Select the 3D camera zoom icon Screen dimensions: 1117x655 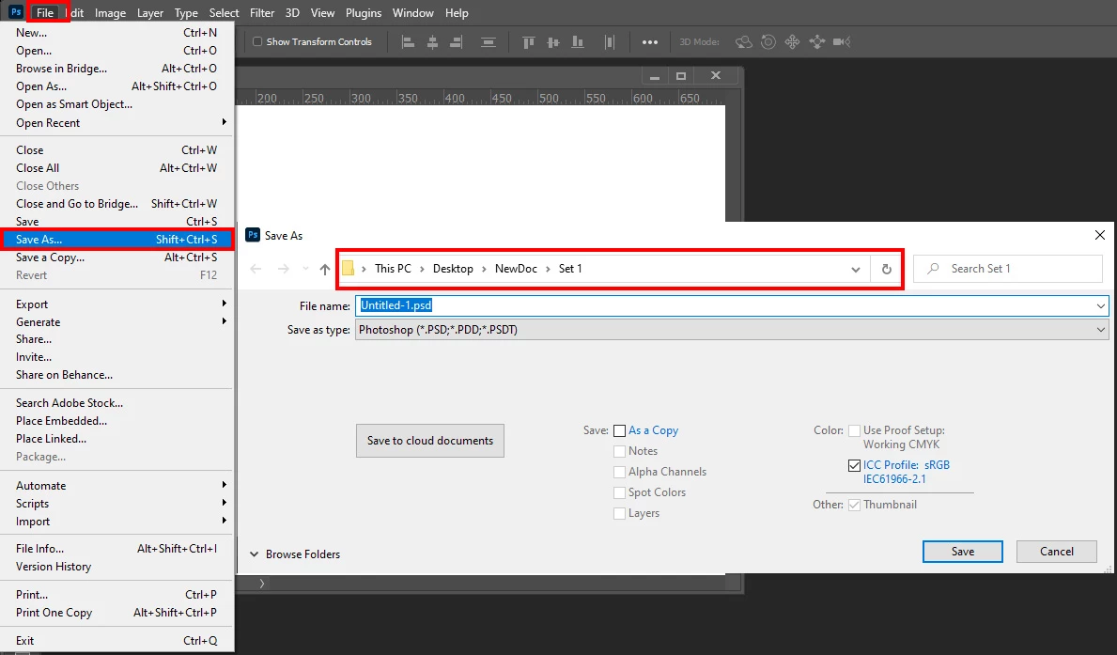click(x=842, y=42)
